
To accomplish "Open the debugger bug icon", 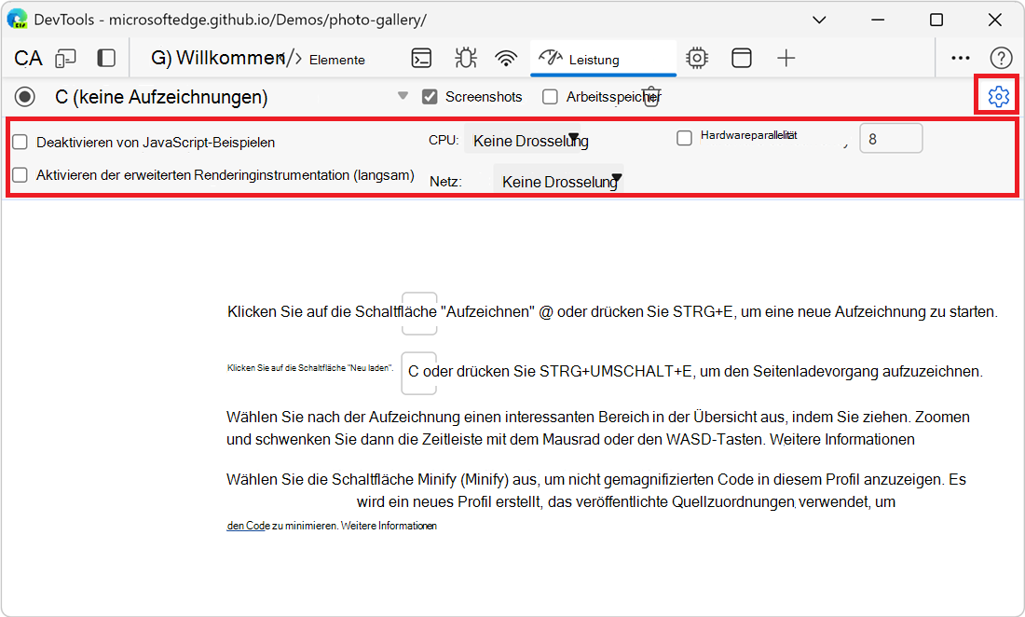I will 465,57.
